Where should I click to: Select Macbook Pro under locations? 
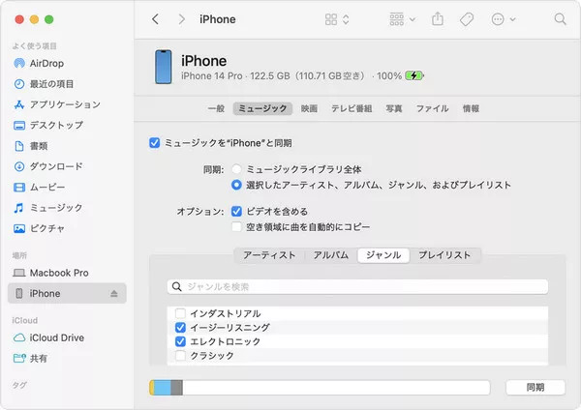tap(50, 273)
